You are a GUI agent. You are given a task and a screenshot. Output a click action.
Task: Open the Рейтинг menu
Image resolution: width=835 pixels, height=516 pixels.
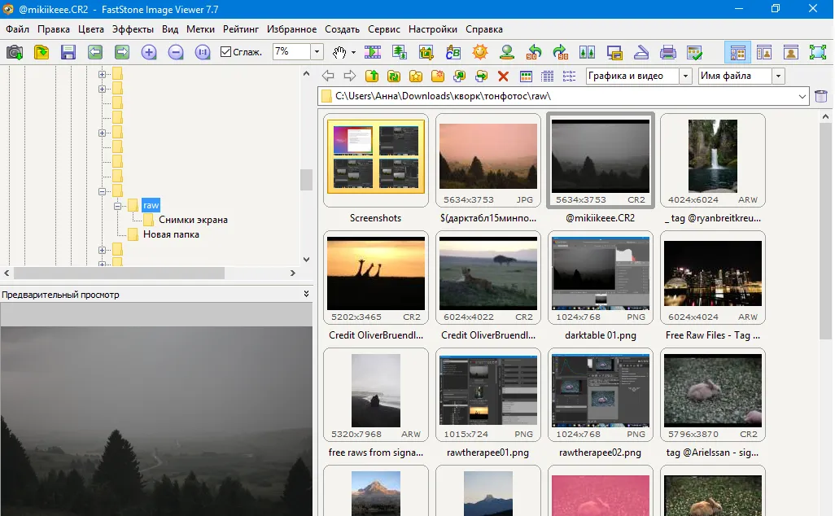(x=241, y=29)
